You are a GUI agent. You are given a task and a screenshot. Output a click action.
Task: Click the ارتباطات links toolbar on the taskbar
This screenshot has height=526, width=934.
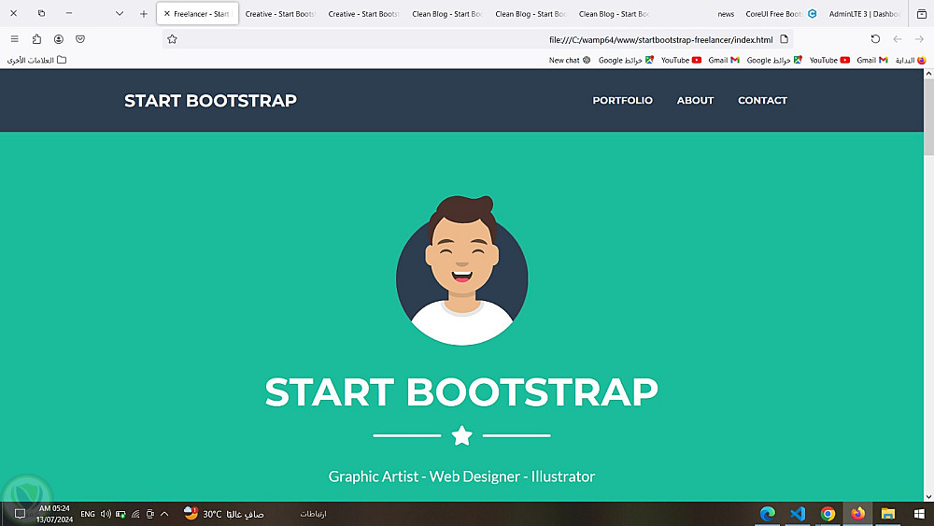(313, 514)
